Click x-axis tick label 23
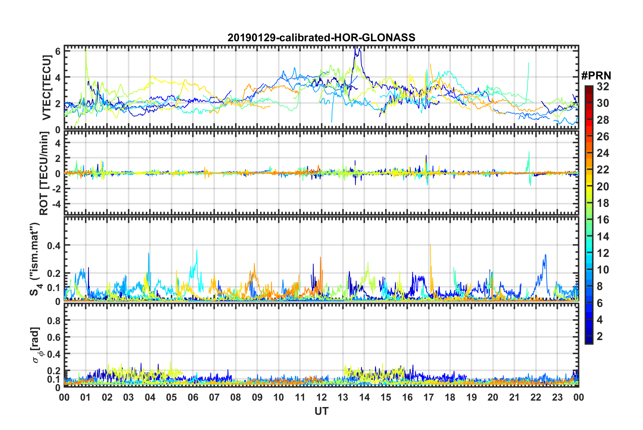The image size is (643, 430). [x=557, y=397]
